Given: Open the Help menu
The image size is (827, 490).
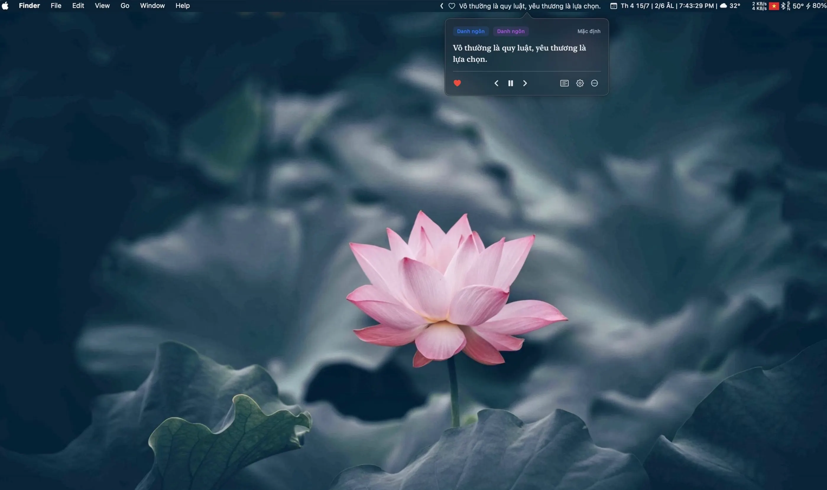Looking at the screenshot, I should click(x=182, y=6).
